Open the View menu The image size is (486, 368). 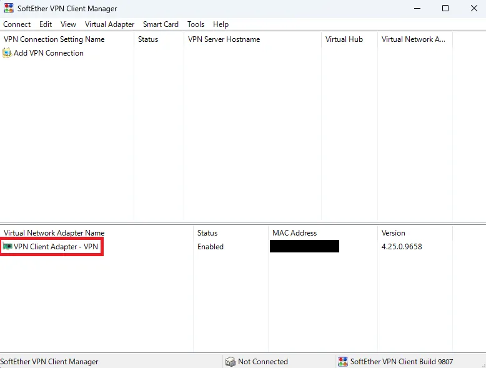point(68,24)
